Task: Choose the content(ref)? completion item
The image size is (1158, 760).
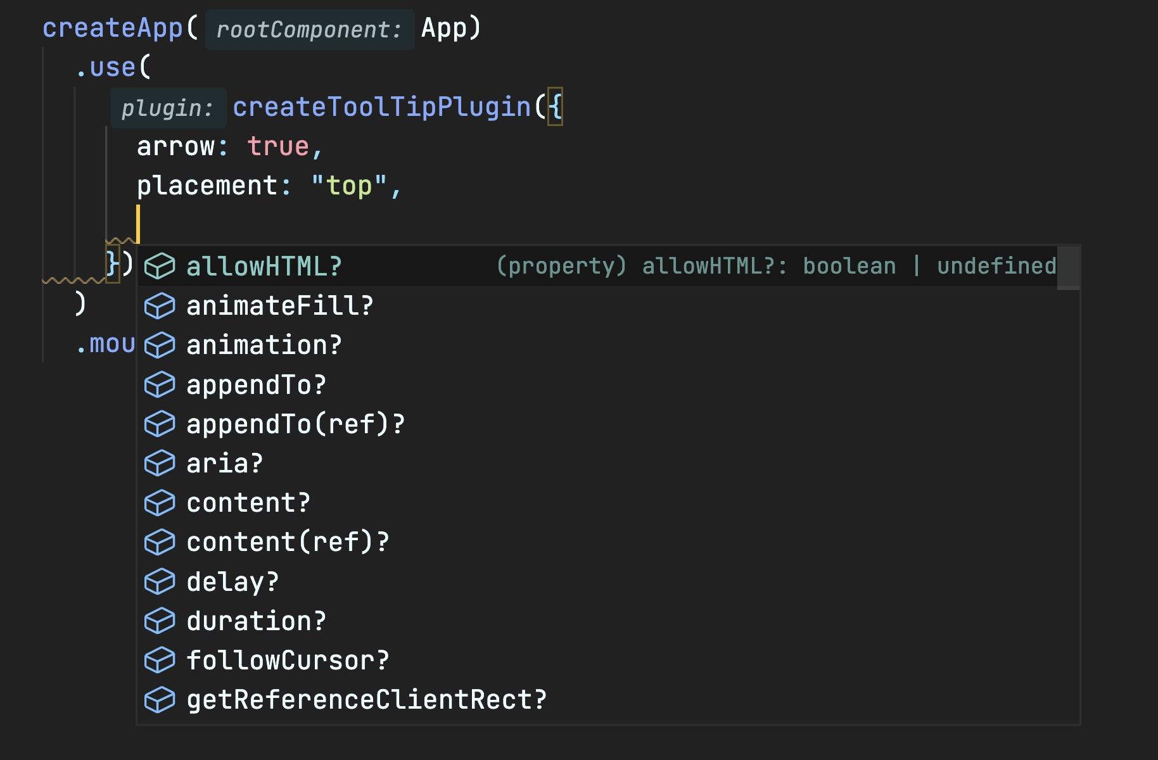Action: [288, 543]
